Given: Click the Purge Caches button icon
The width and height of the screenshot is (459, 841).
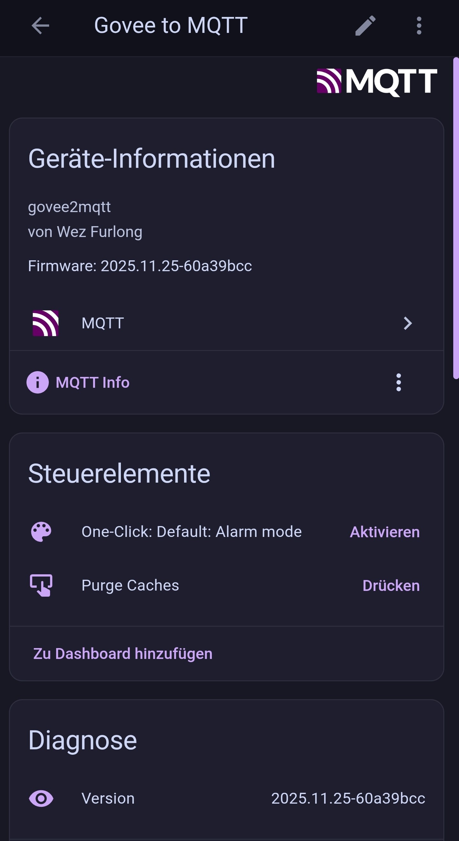Looking at the screenshot, I should coord(41,585).
